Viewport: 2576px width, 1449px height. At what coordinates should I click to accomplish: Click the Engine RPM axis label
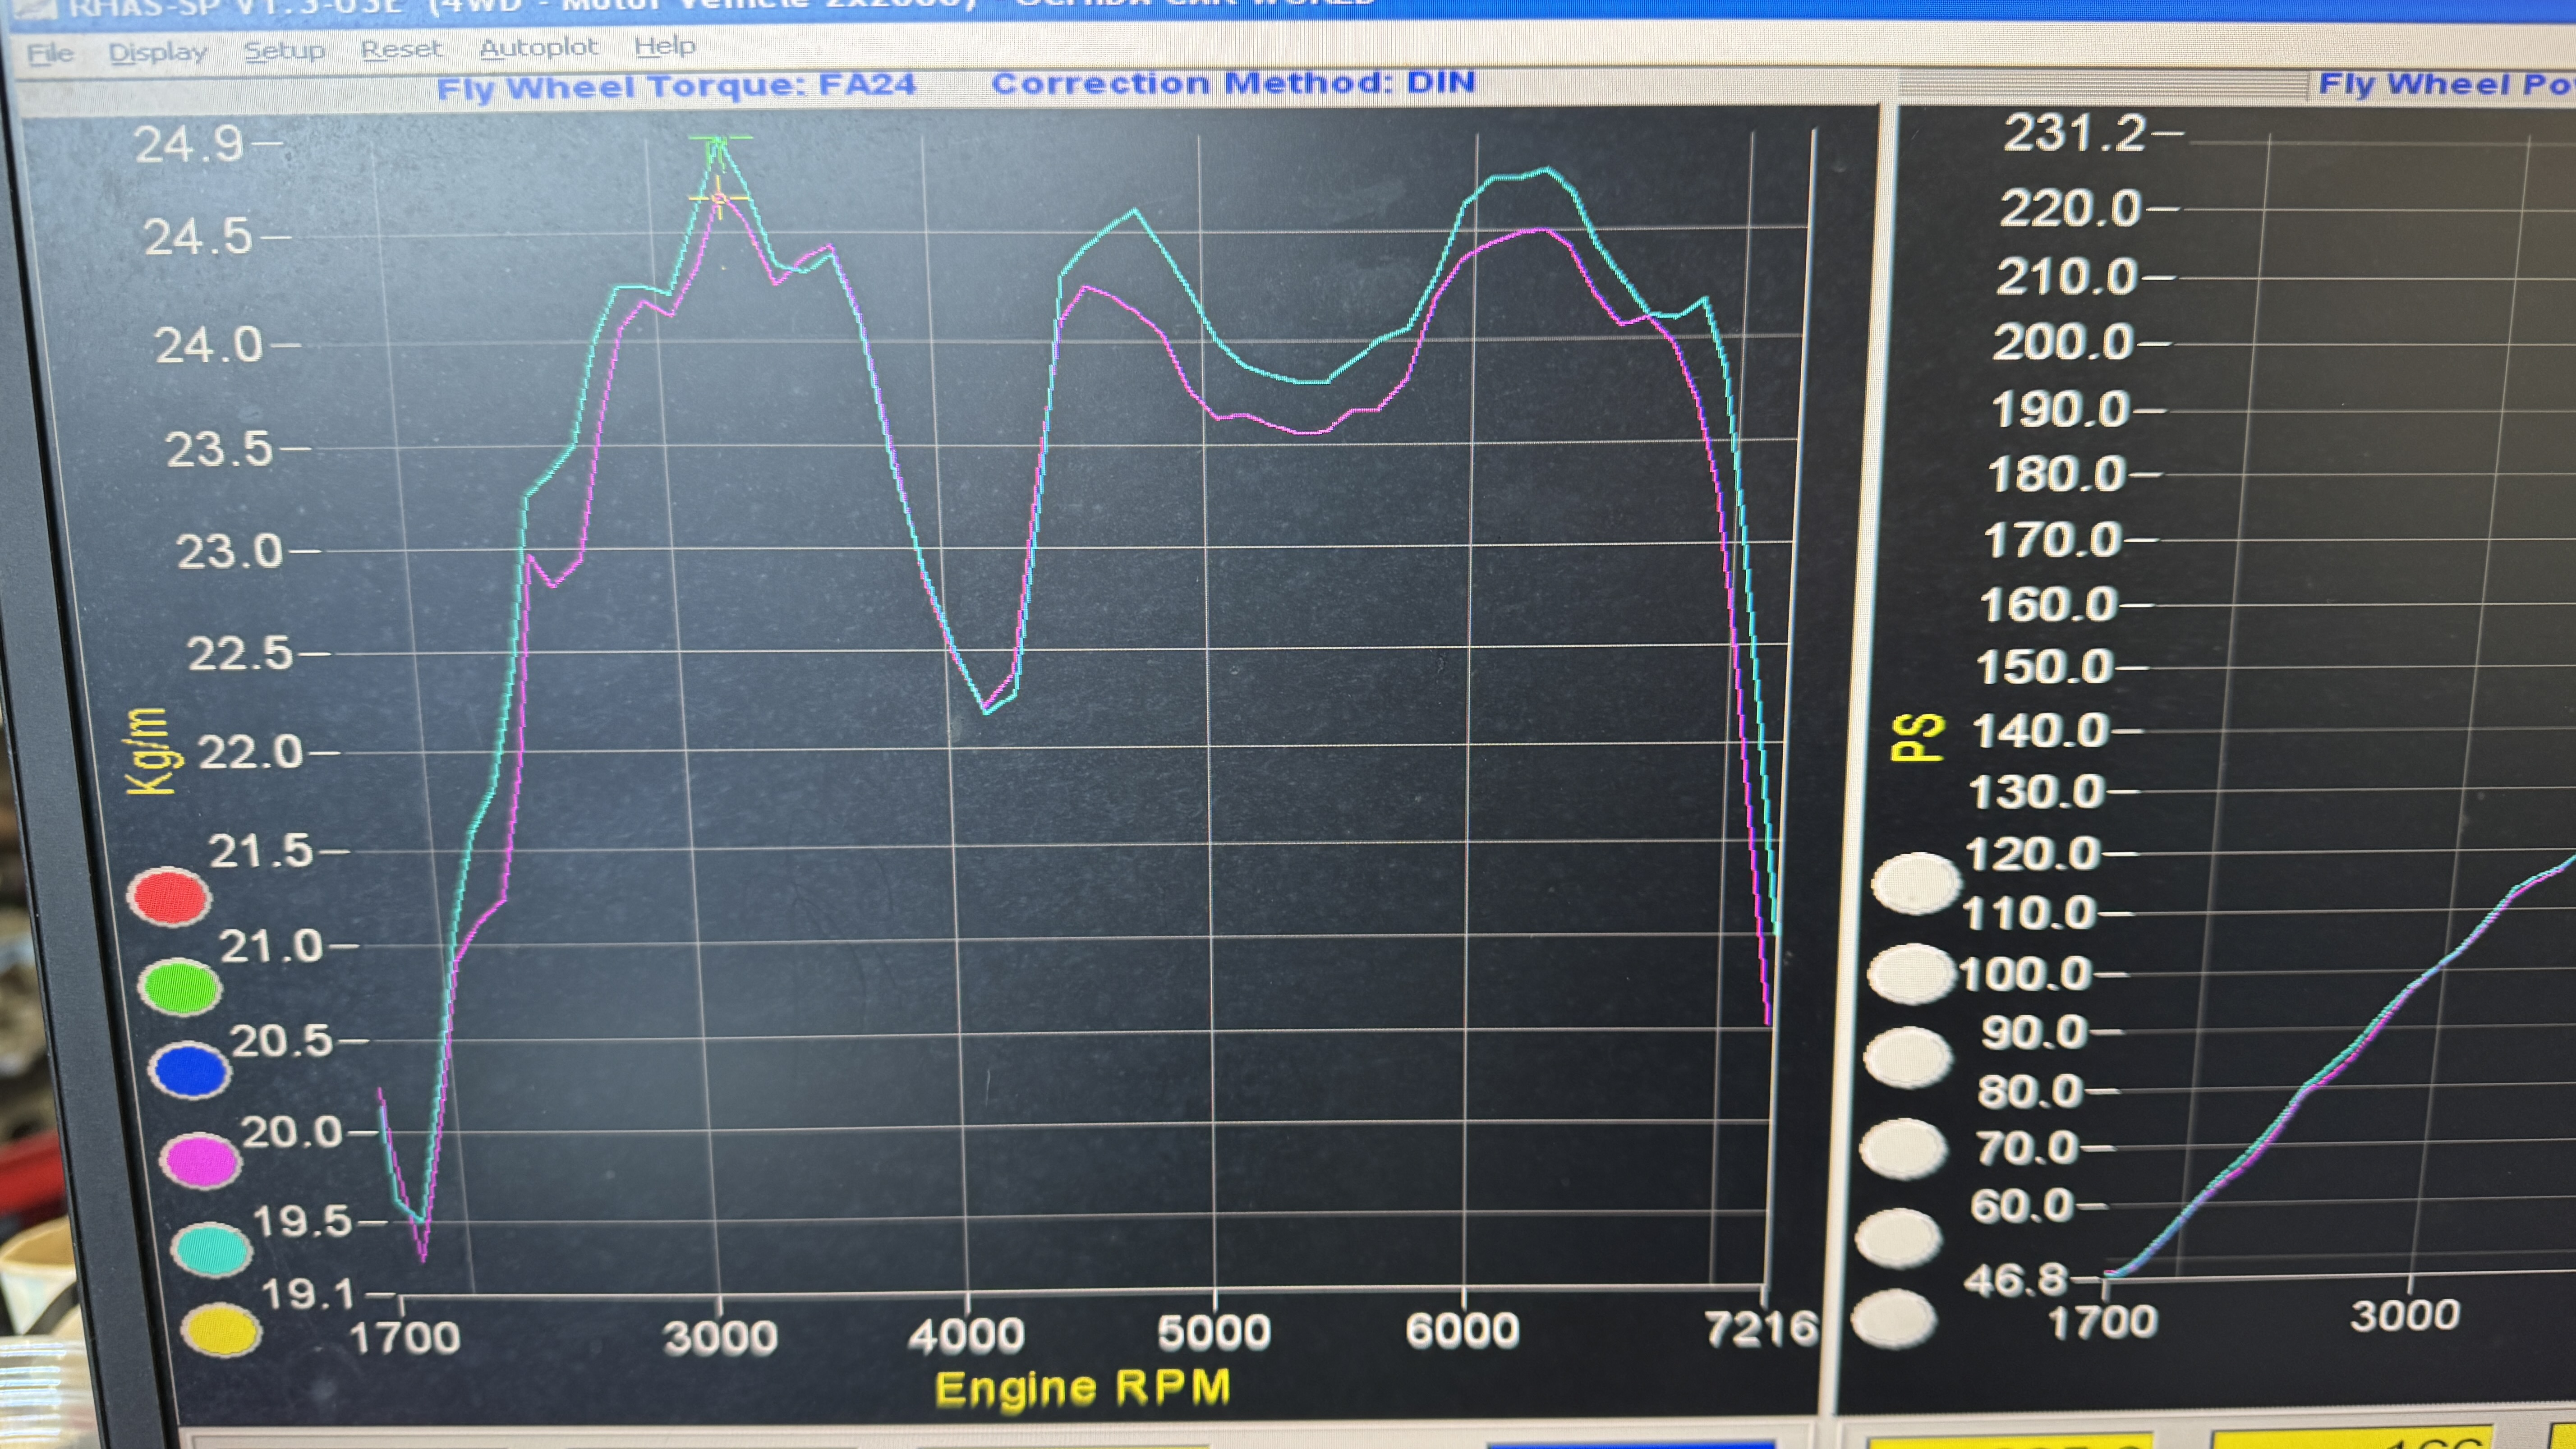tap(1083, 1388)
